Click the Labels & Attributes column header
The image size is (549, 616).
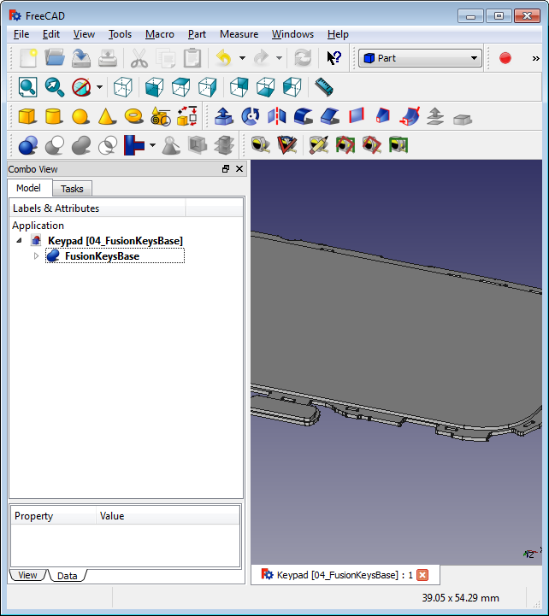[97, 208]
